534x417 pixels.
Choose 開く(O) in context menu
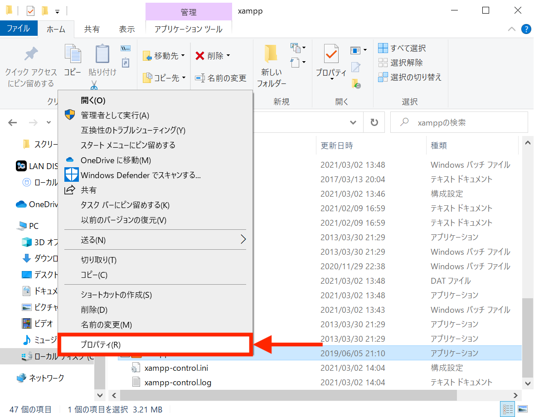(x=155, y=101)
